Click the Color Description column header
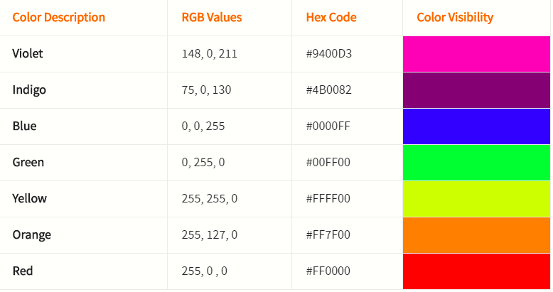This screenshot has width=553, height=292. pyautogui.click(x=59, y=17)
